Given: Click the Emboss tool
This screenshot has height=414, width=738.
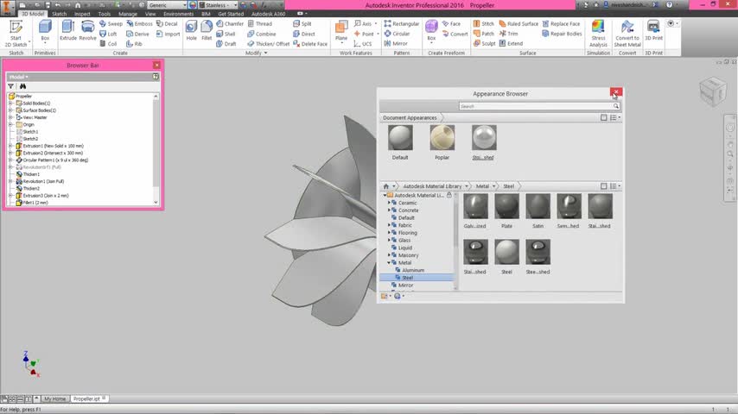Looking at the screenshot, I should (x=139, y=23).
